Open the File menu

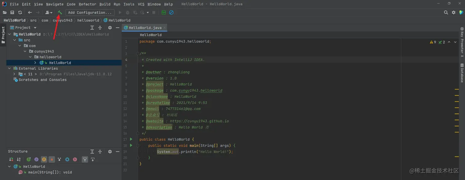pos(14,4)
